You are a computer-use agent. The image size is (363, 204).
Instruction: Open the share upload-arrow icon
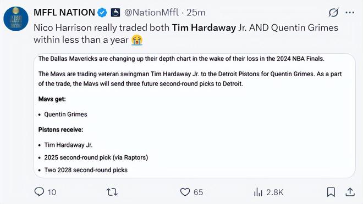pos(350,192)
